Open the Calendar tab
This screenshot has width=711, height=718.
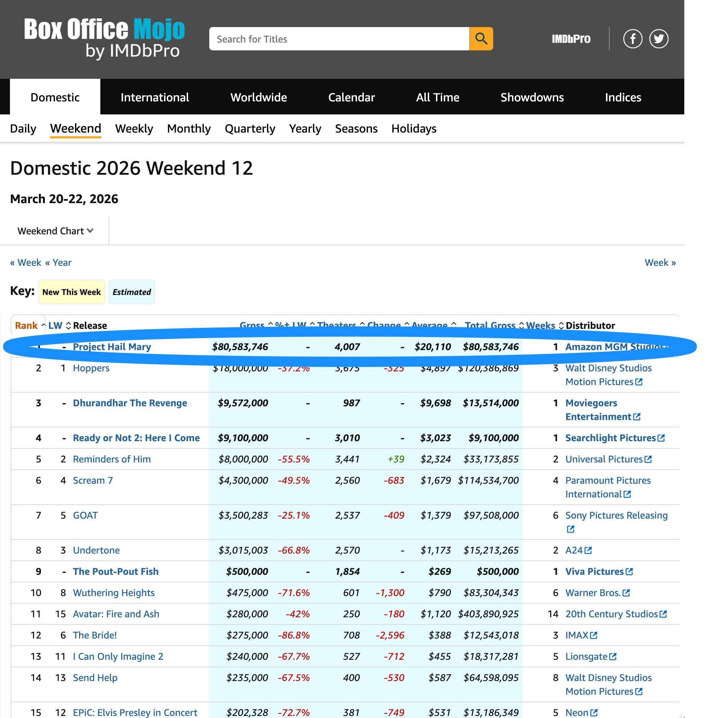[x=351, y=97]
